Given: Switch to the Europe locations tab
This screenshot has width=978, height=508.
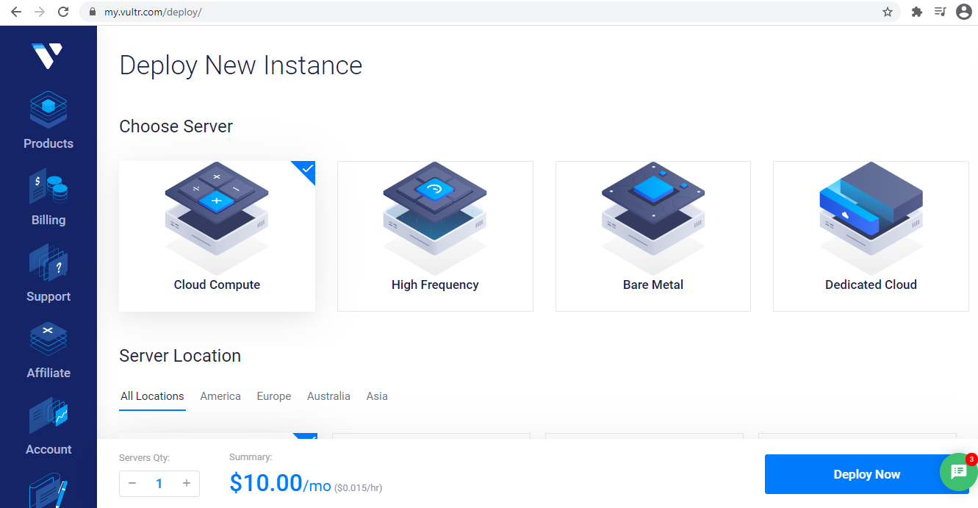Looking at the screenshot, I should coord(273,396).
